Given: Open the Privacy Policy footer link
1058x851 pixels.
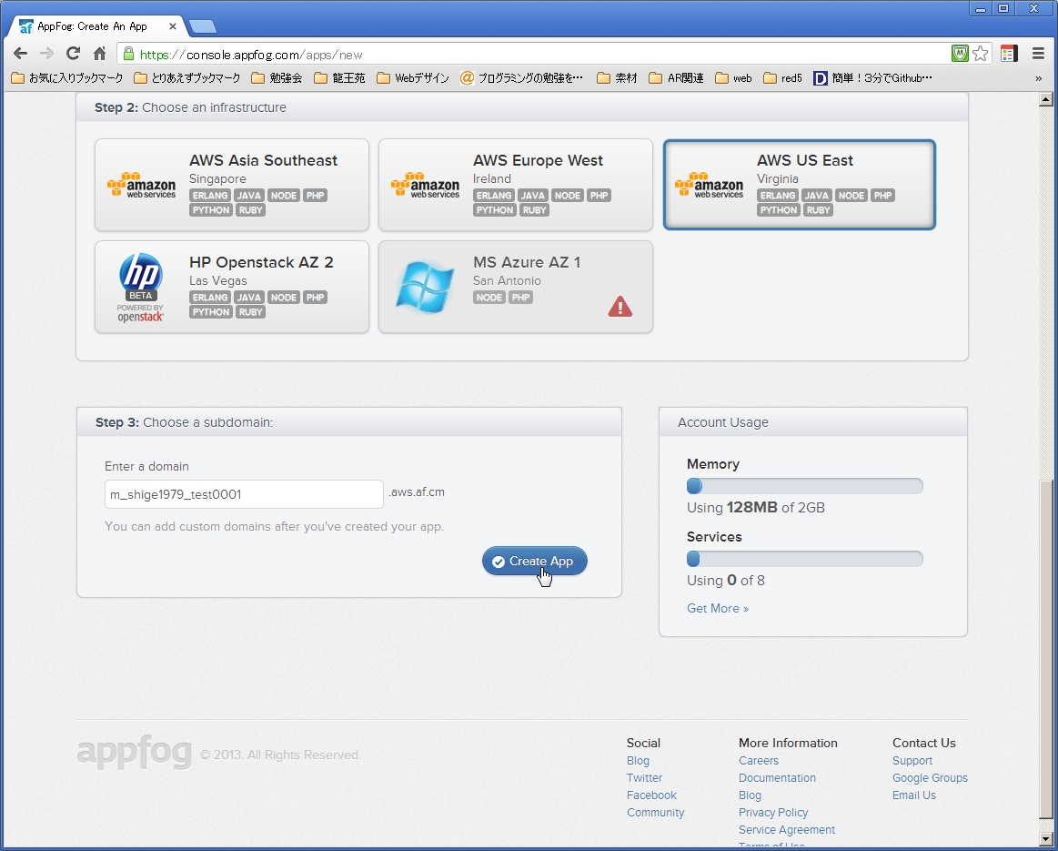Looking at the screenshot, I should (772, 813).
